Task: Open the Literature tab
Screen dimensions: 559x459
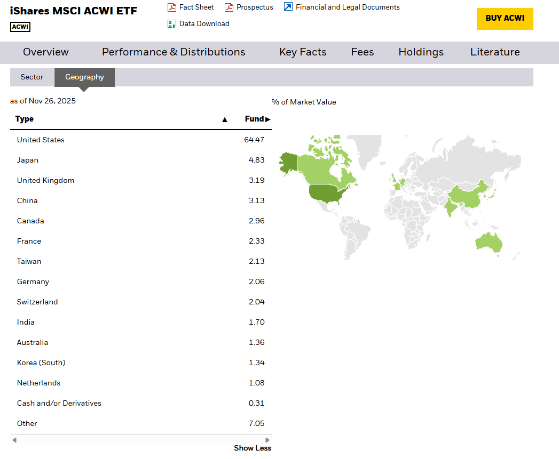Action: [x=495, y=52]
